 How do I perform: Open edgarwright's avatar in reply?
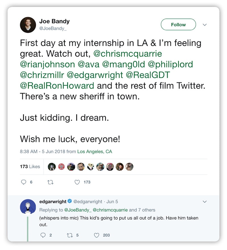click(28, 206)
